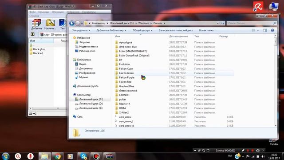This screenshot has width=284, height=160.
Task: Open Google Chrome from the taskbar
Action: click(x=57, y=156)
